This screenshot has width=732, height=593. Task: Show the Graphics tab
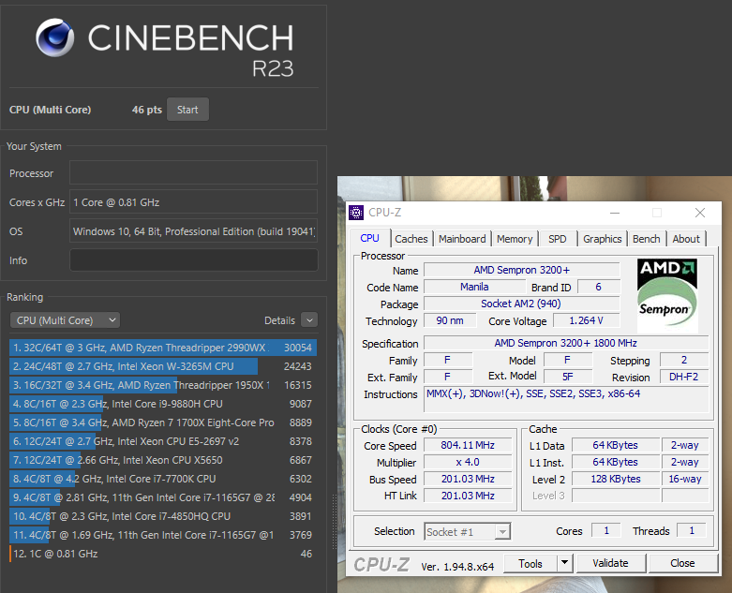(602, 239)
